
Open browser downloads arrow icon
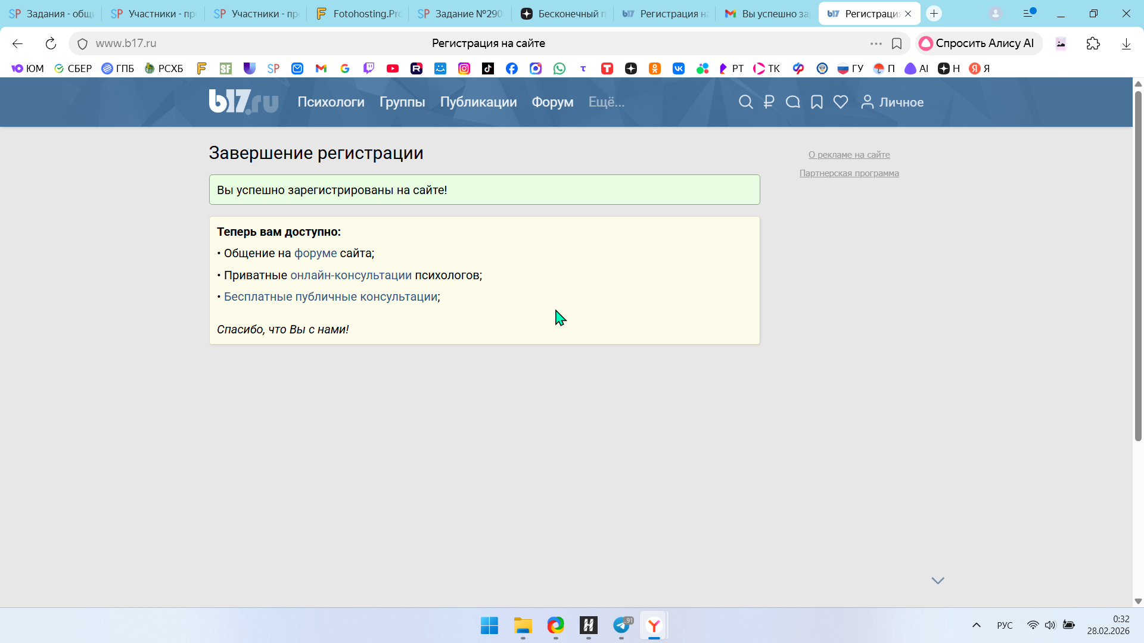[x=1126, y=43]
